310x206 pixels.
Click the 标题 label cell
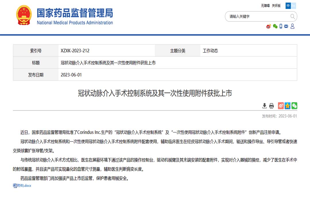click(x=36, y=63)
